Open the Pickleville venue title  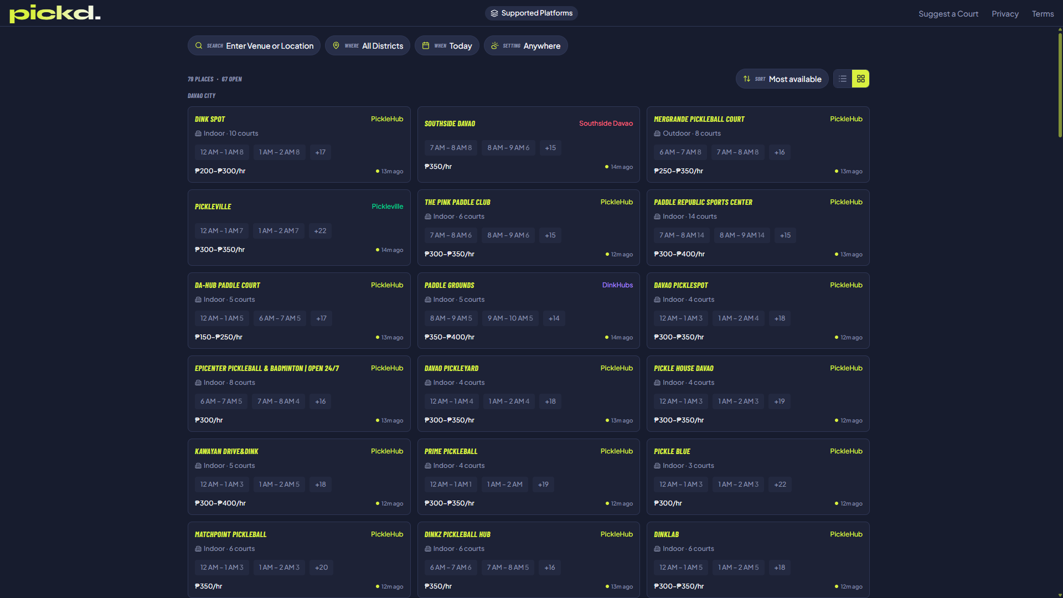pyautogui.click(x=213, y=207)
